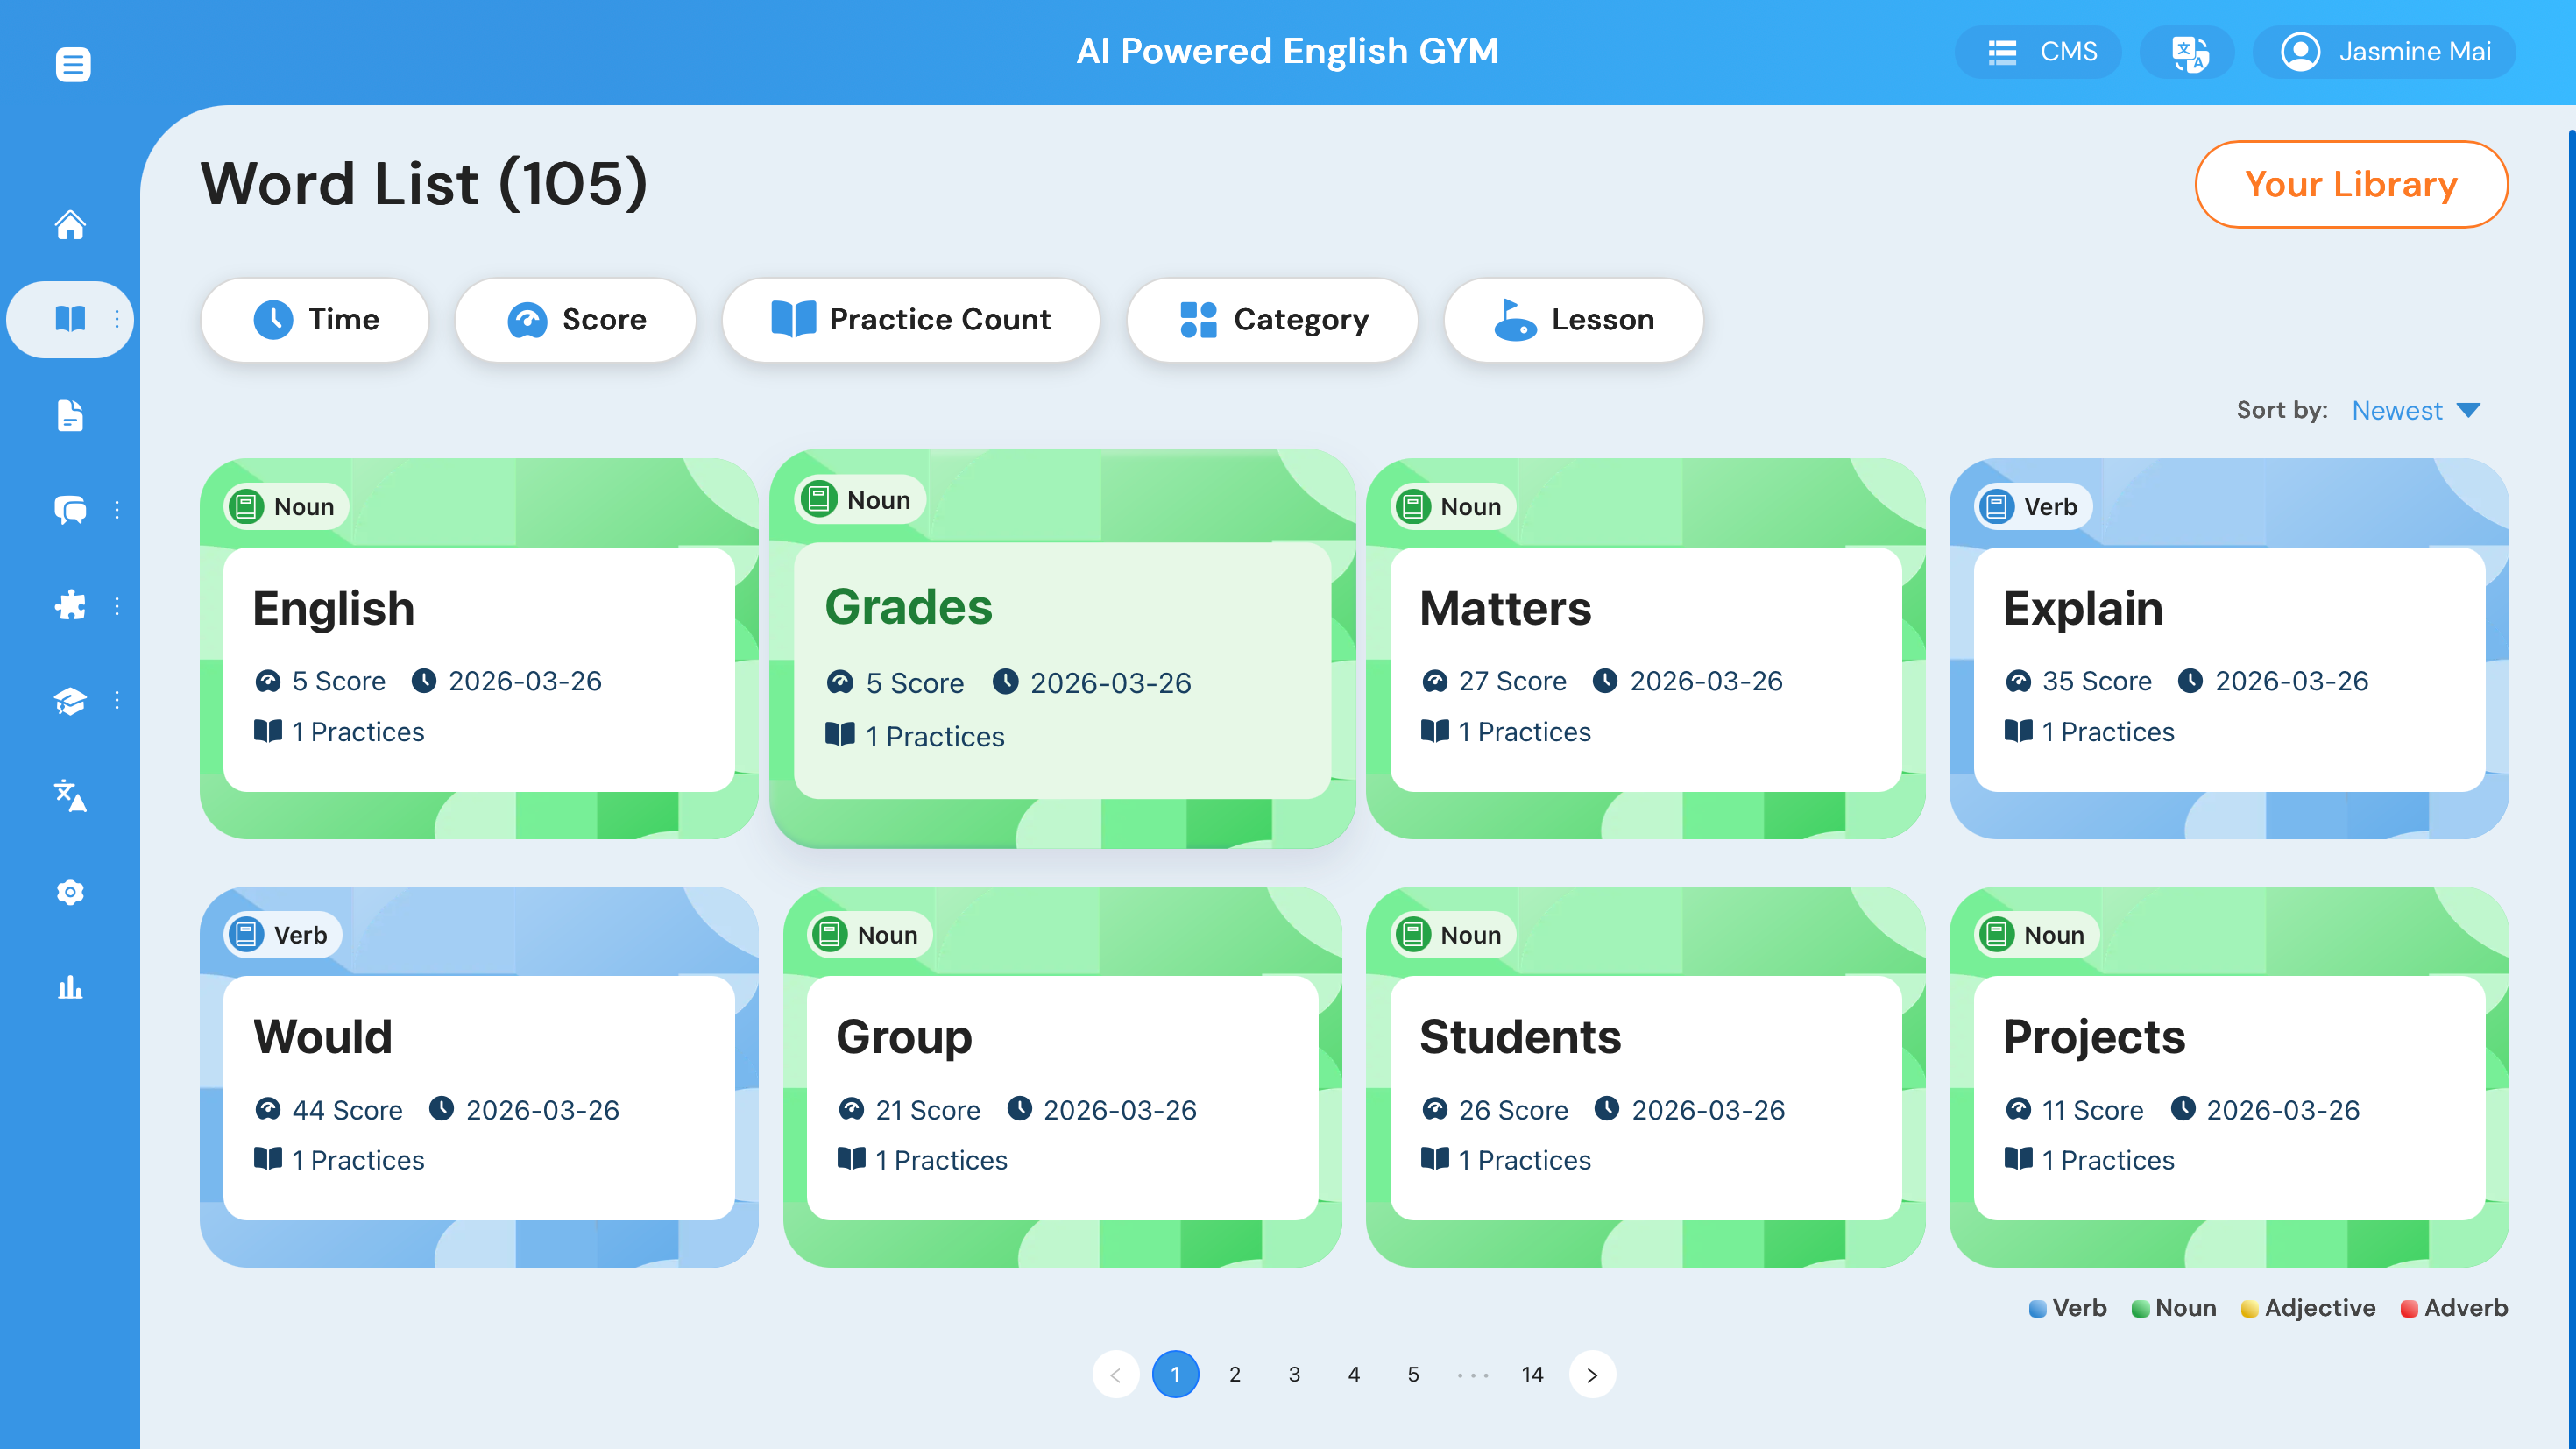Screen dimensions: 2576x1449
Task: Click the green Noun legend swatch
Action: [2140, 1308]
